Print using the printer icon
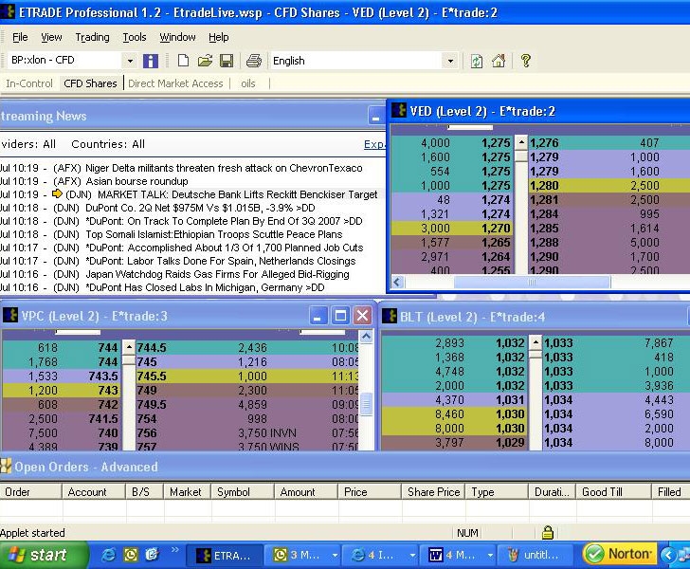The image size is (690, 569). click(254, 61)
